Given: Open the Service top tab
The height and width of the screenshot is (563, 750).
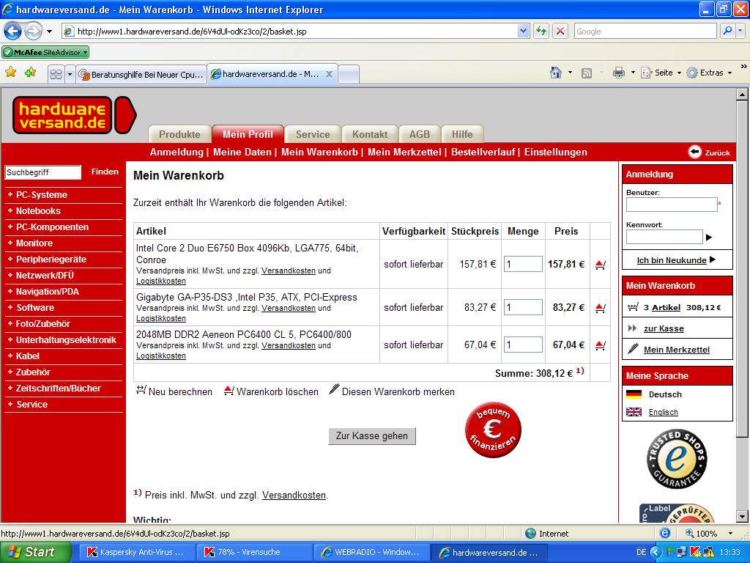Looking at the screenshot, I should click(x=313, y=135).
